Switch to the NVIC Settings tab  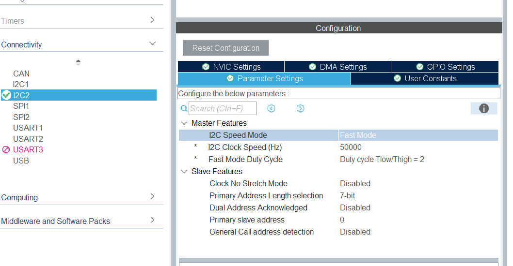[x=231, y=67]
